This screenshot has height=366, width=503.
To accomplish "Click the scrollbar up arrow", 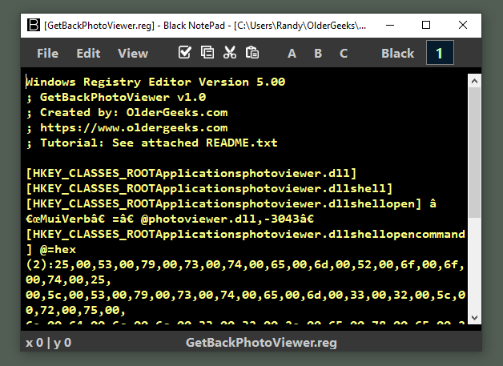I will pyautogui.click(x=474, y=81).
